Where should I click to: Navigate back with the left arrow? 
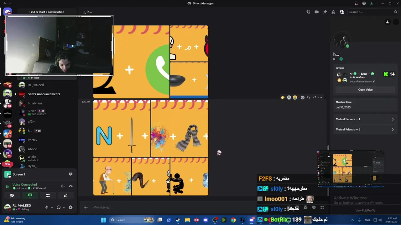click(x=5, y=3)
